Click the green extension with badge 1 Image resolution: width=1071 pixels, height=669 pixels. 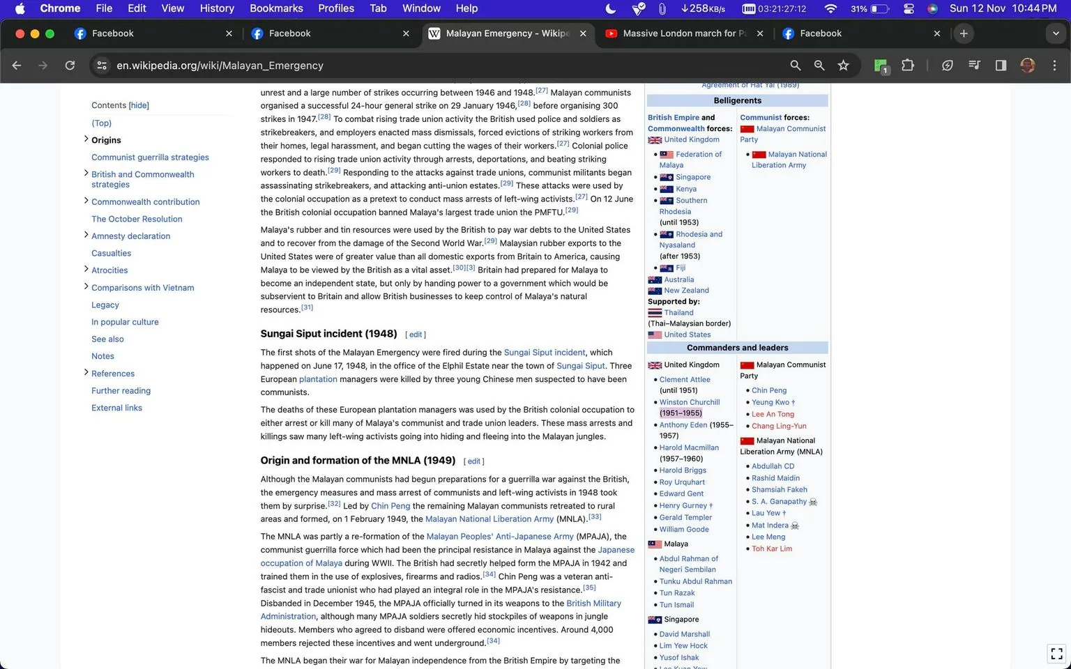(879, 65)
